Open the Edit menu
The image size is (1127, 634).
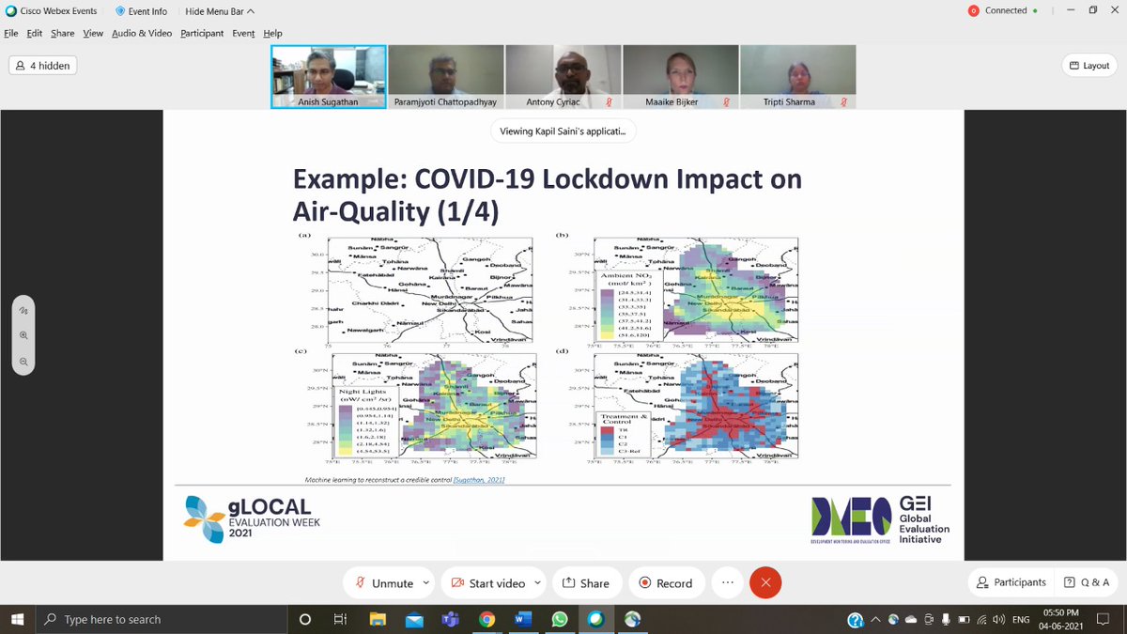34,33
